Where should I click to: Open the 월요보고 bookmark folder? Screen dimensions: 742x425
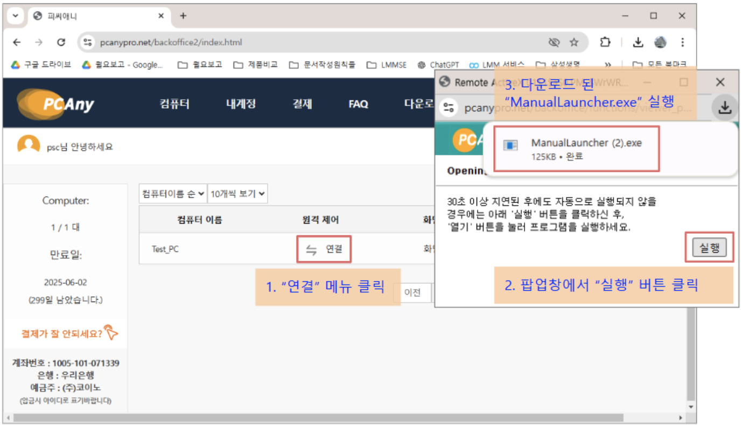tap(200, 65)
